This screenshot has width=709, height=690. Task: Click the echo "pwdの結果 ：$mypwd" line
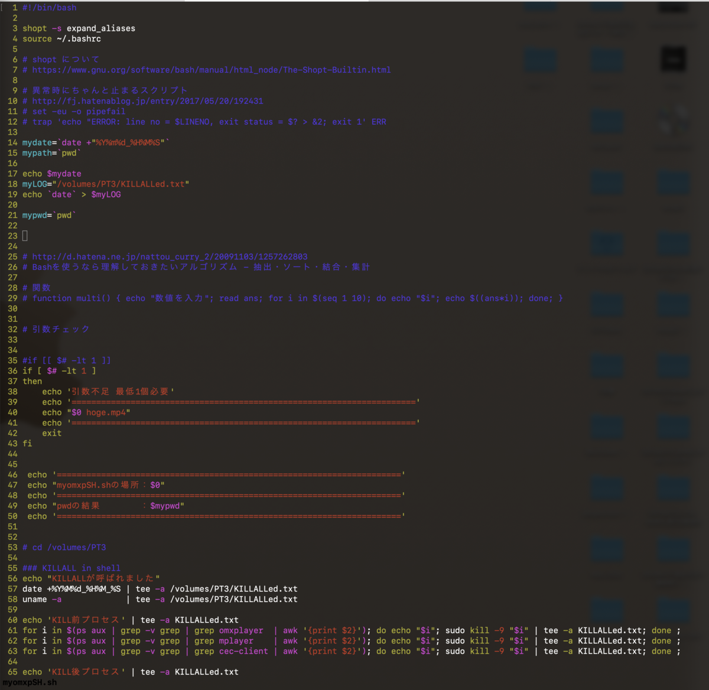106,506
